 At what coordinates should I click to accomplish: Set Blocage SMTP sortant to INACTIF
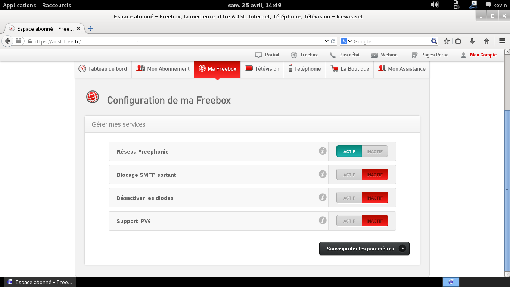pyautogui.click(x=375, y=175)
